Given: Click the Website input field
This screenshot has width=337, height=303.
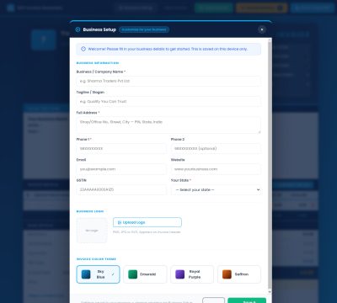Looking at the screenshot, I should point(216,169).
